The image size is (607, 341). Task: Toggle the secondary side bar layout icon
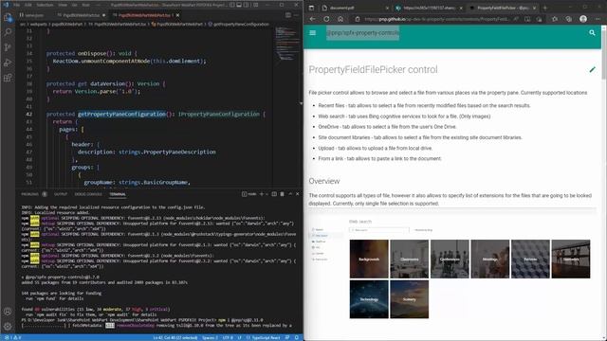[247, 5]
